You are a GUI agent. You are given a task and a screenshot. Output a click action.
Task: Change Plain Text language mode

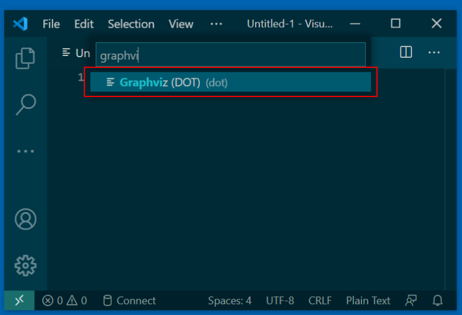click(368, 301)
